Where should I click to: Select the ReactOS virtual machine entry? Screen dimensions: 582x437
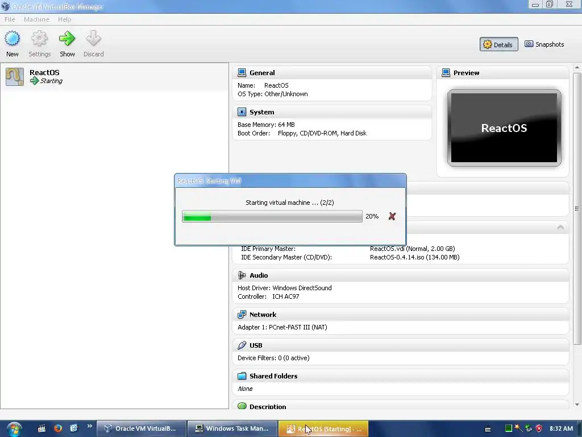[x=114, y=77]
